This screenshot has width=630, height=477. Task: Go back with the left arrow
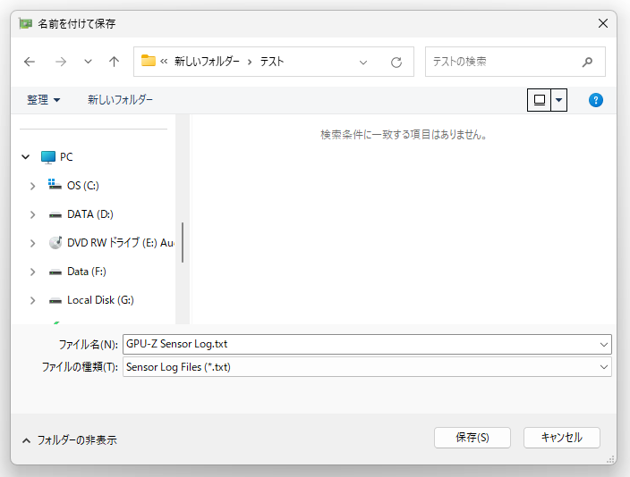pyautogui.click(x=30, y=62)
